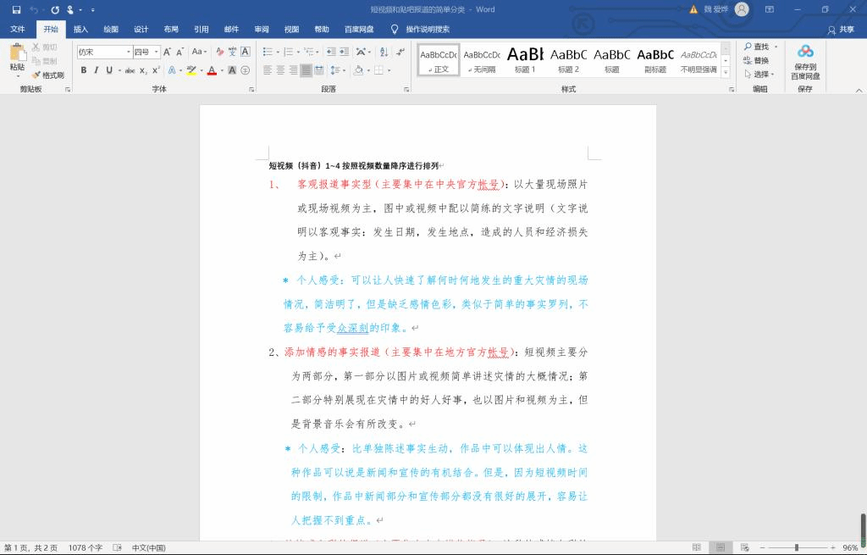
Task: Expand the Styles gallery with the More arrow
Action: coord(726,73)
